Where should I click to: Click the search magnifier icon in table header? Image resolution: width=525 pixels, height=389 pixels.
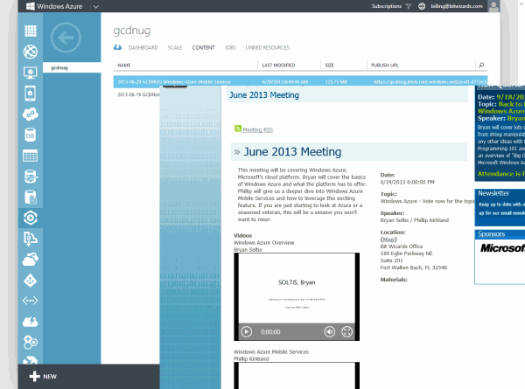(x=481, y=65)
